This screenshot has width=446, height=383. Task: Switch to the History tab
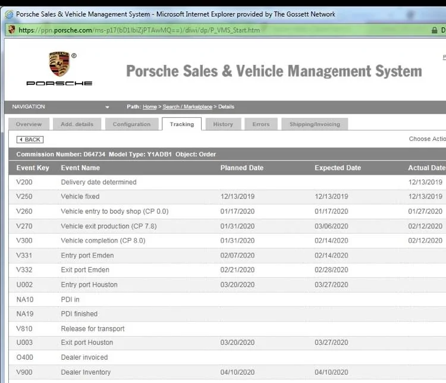click(x=223, y=124)
